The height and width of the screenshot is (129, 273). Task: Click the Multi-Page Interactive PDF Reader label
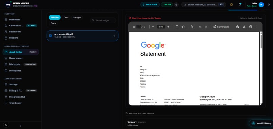coord(146,18)
